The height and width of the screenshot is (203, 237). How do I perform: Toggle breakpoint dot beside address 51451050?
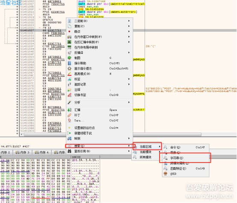tap(17, 57)
